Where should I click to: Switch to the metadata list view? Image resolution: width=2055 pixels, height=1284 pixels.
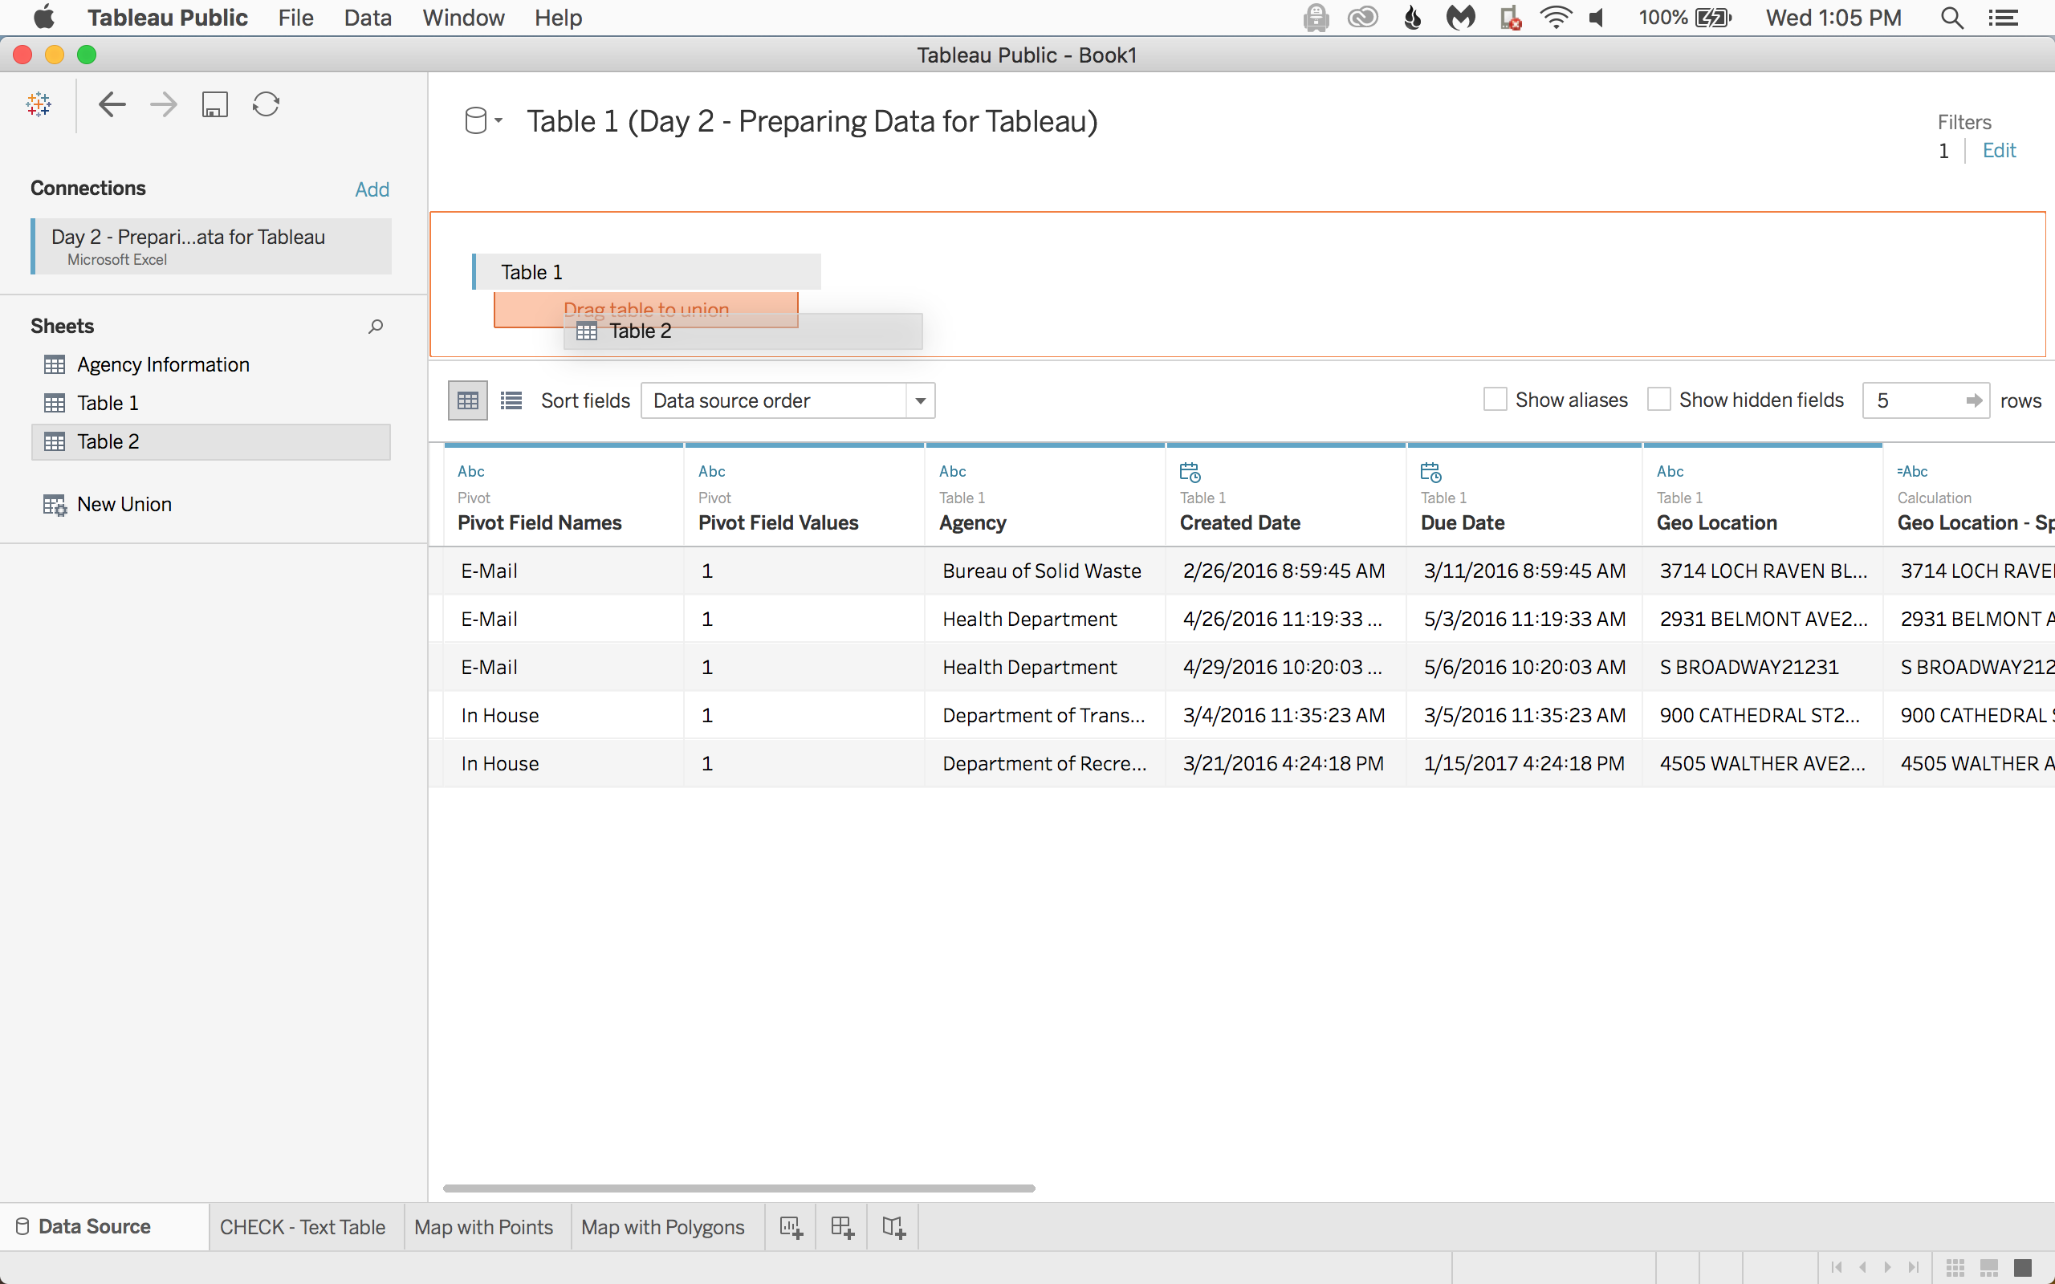511,400
